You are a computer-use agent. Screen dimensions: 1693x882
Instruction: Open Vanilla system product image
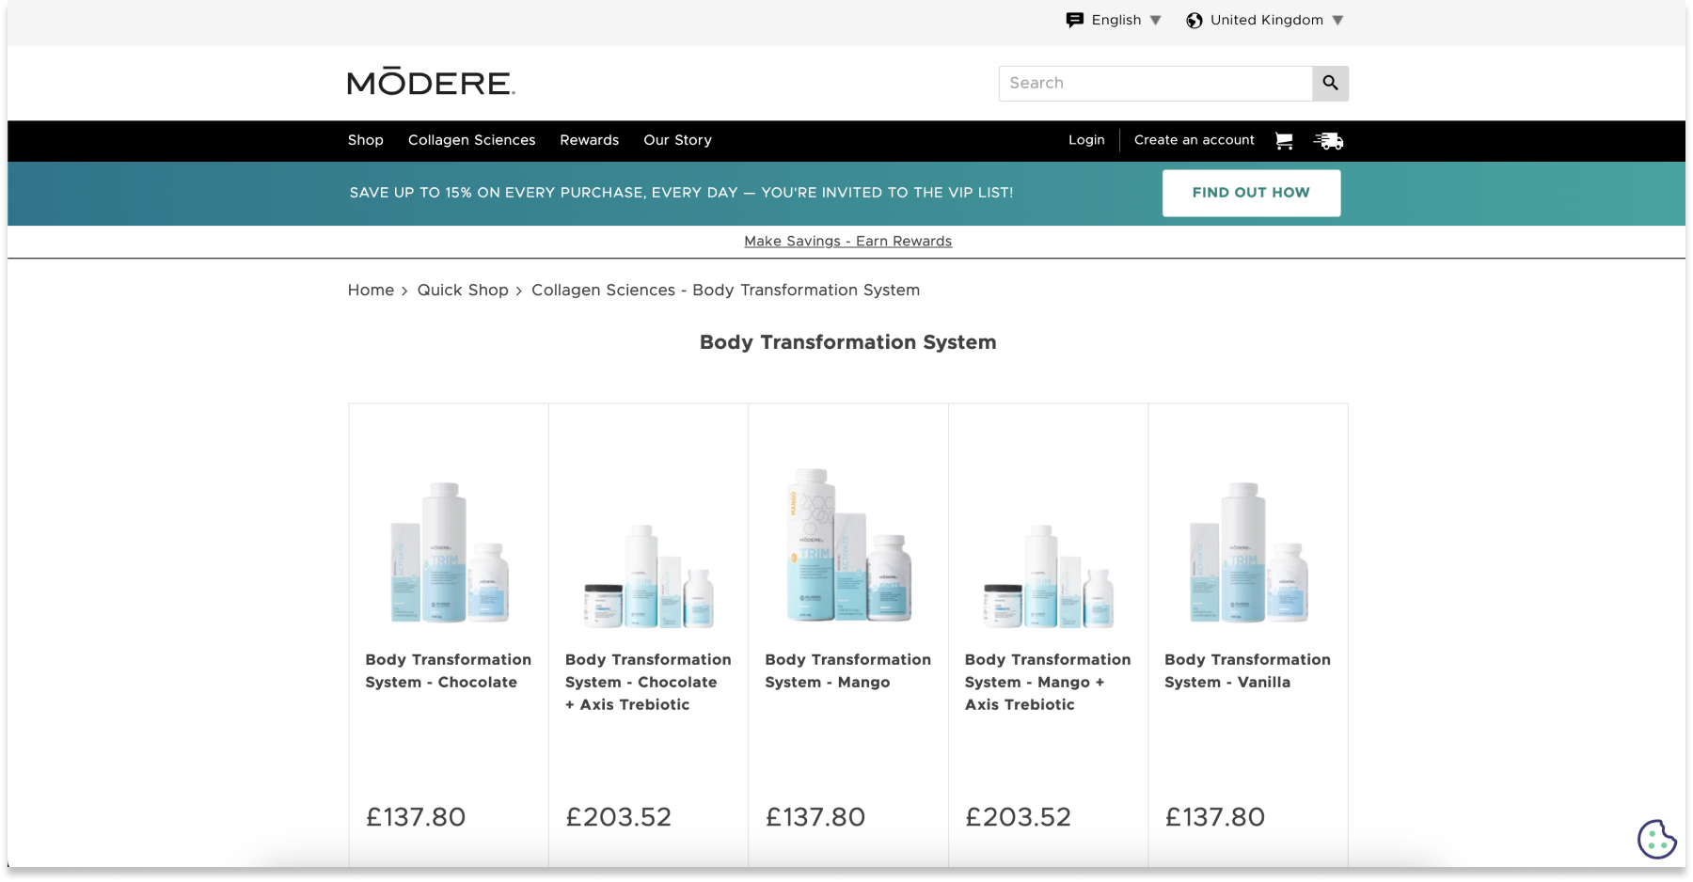point(1248,552)
